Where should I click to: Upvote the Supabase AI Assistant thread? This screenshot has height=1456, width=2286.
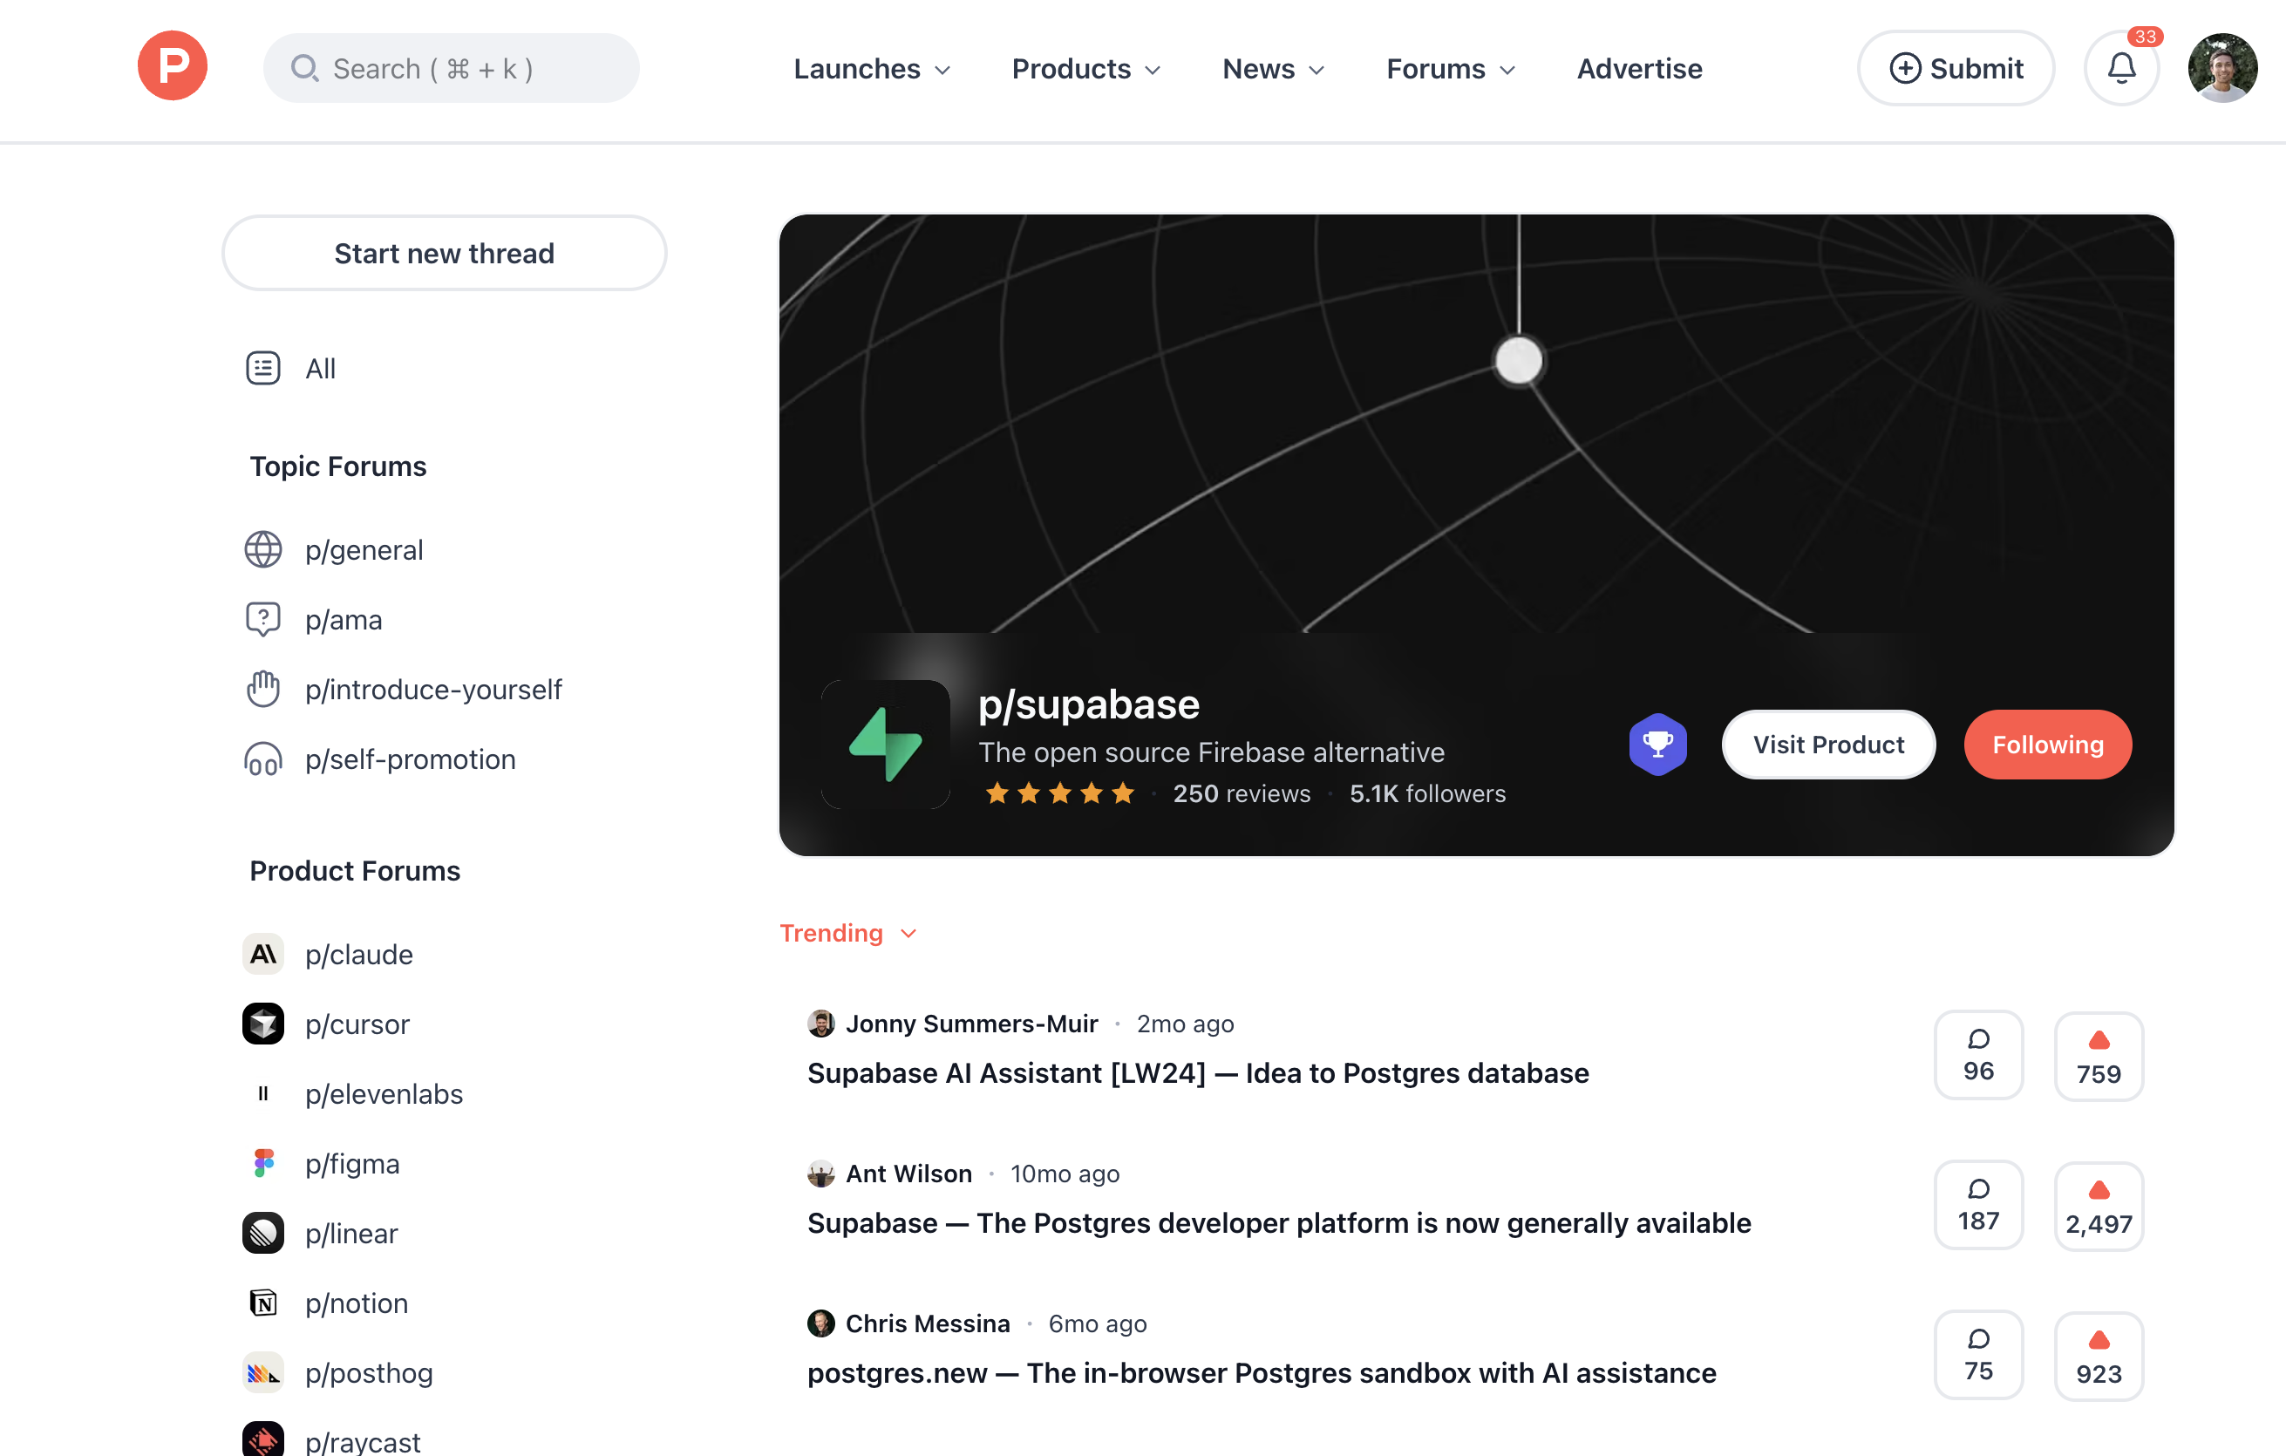pyautogui.click(x=2098, y=1057)
